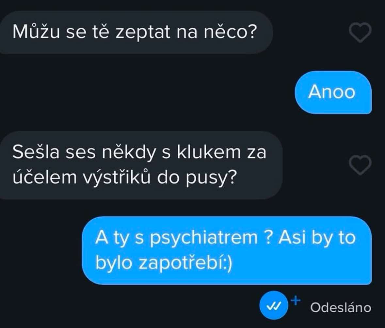Click 'zapotřebí:)' in the last sent message

point(185,262)
